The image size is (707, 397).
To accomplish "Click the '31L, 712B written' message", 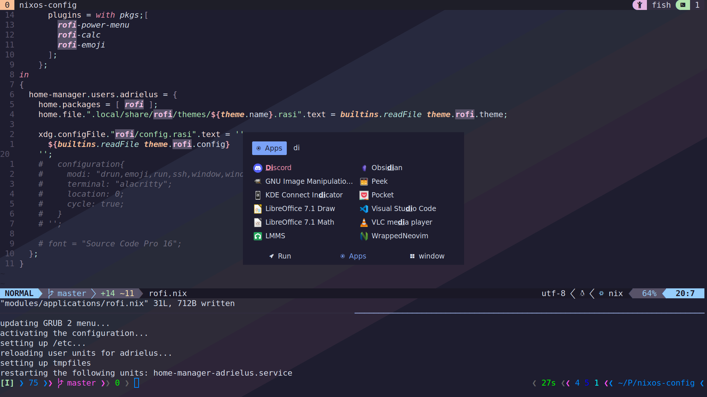I will pyautogui.click(x=194, y=303).
